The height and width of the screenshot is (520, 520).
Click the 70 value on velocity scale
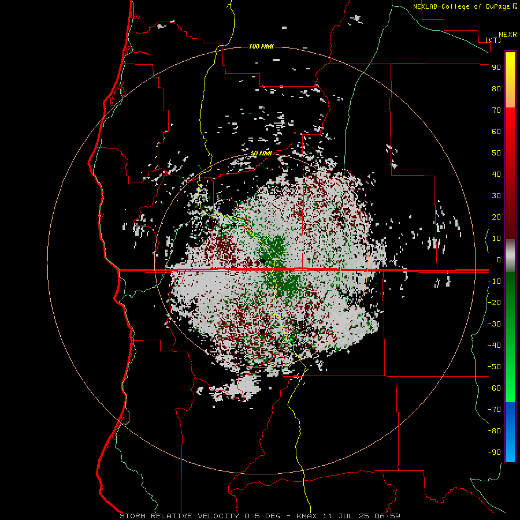(x=496, y=110)
